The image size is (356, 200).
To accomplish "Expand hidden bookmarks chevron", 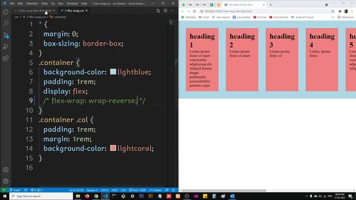I will [333, 17].
